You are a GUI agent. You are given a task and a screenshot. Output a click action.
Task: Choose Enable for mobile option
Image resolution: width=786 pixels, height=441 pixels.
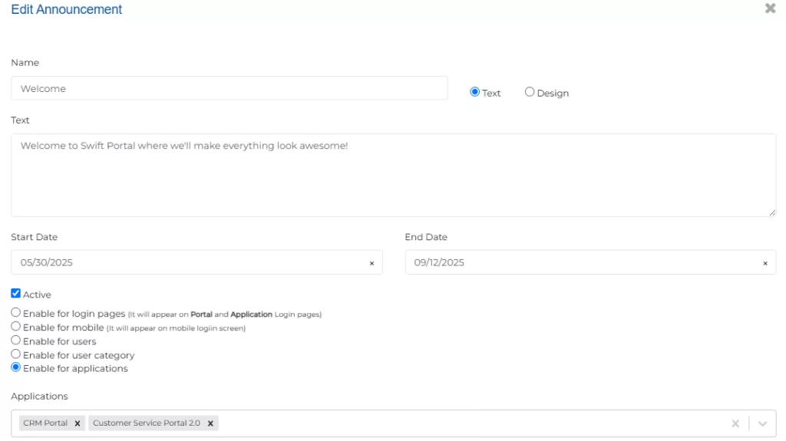(x=16, y=327)
